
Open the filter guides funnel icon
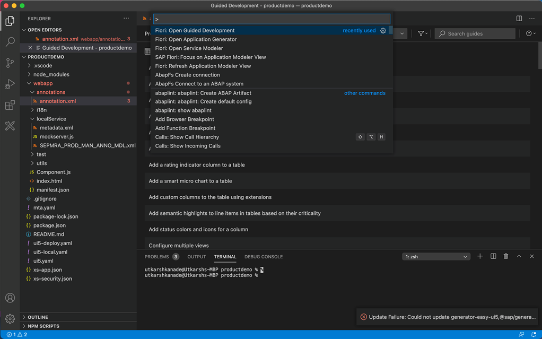(x=422, y=33)
